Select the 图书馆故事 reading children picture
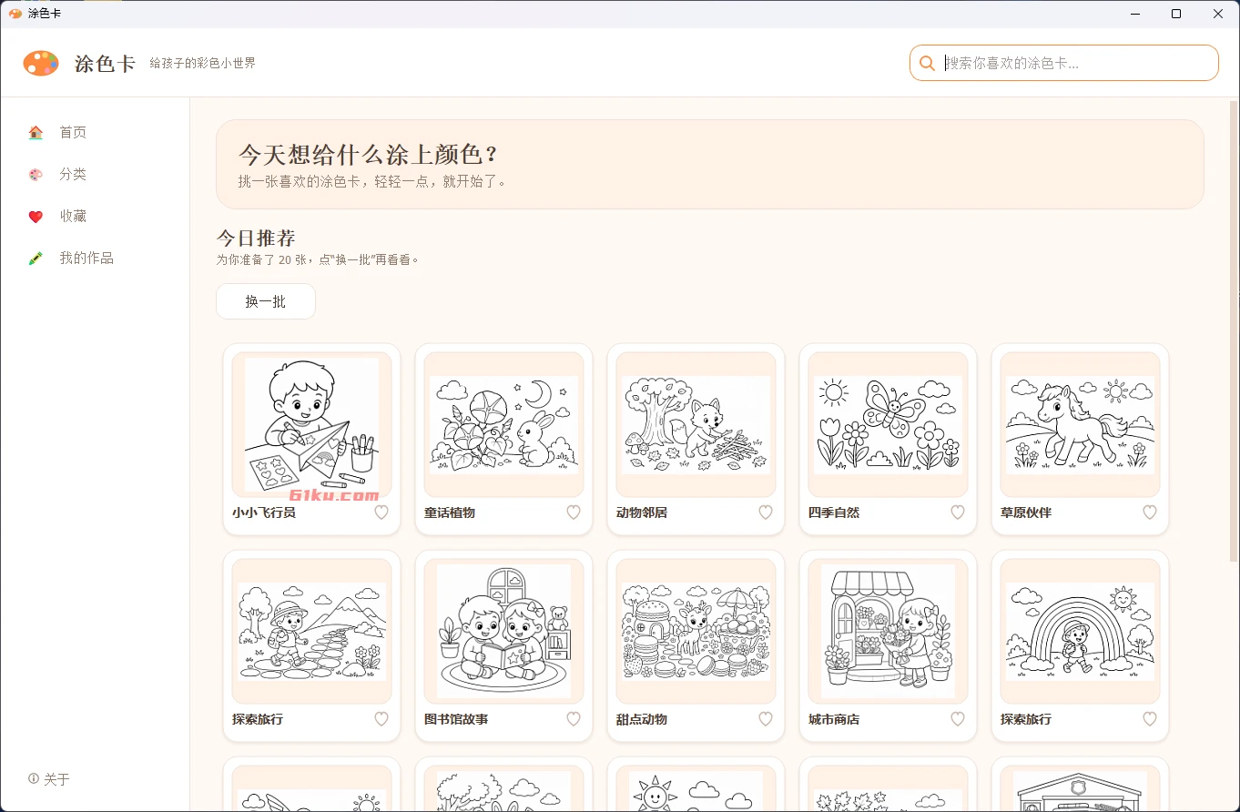This screenshot has width=1240, height=812. [x=503, y=632]
